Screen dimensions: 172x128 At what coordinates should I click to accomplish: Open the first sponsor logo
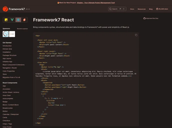pyautogui.click(x=5, y=34)
